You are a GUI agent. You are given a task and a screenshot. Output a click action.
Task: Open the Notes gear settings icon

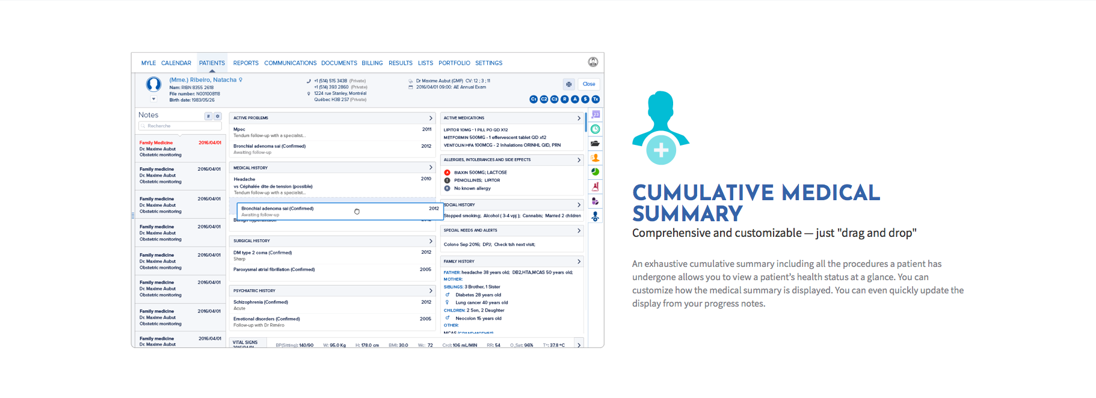click(x=218, y=116)
